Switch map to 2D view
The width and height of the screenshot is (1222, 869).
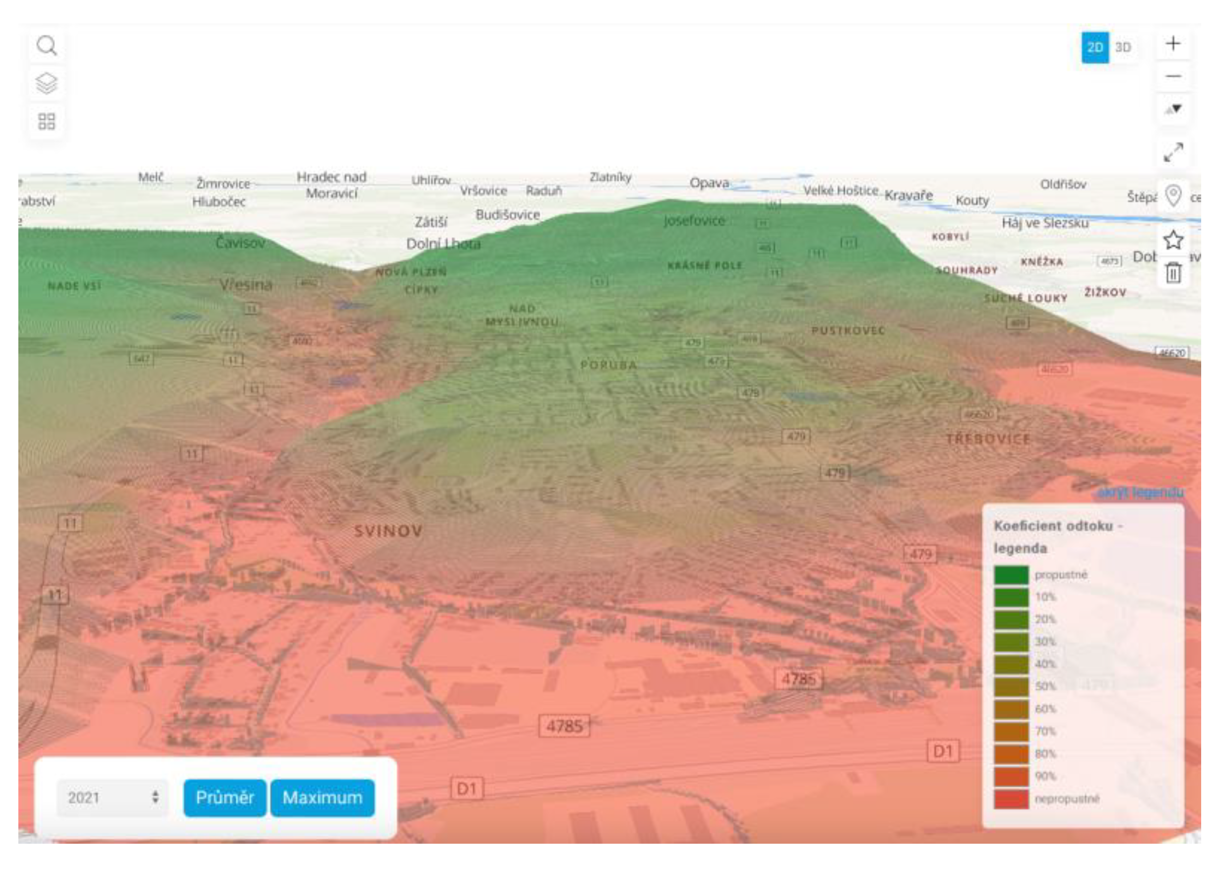point(1095,48)
